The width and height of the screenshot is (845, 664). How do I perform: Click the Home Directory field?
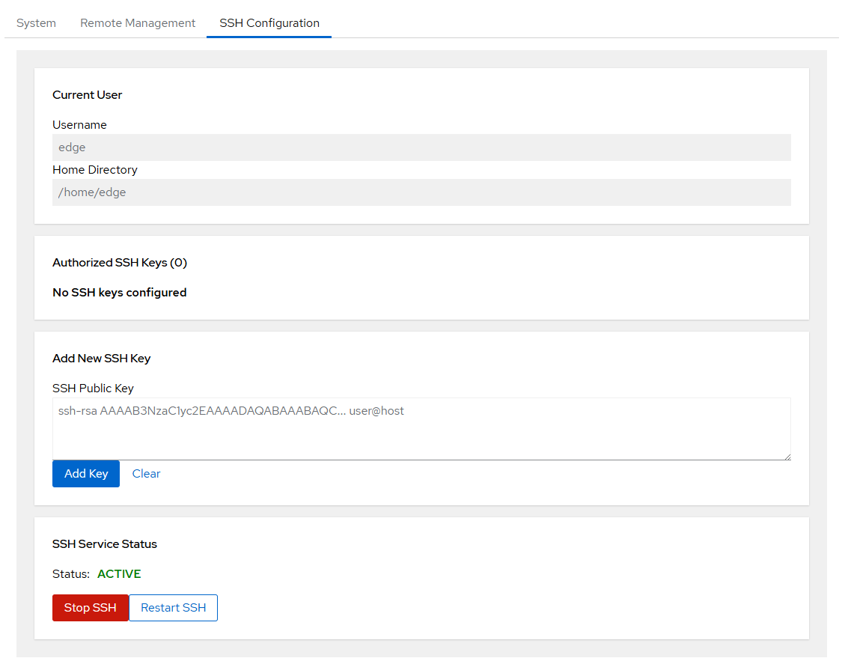pos(421,192)
